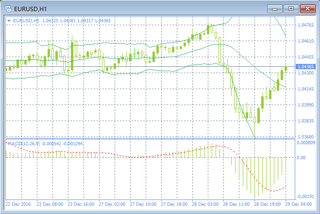Click the 1.03835 price scale label
320x214 pixels.
tap(305, 121)
